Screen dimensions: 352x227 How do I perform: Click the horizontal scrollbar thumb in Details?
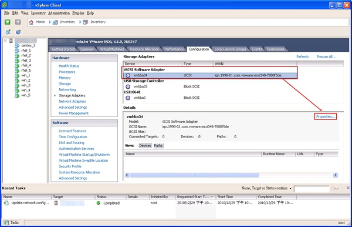point(194,175)
